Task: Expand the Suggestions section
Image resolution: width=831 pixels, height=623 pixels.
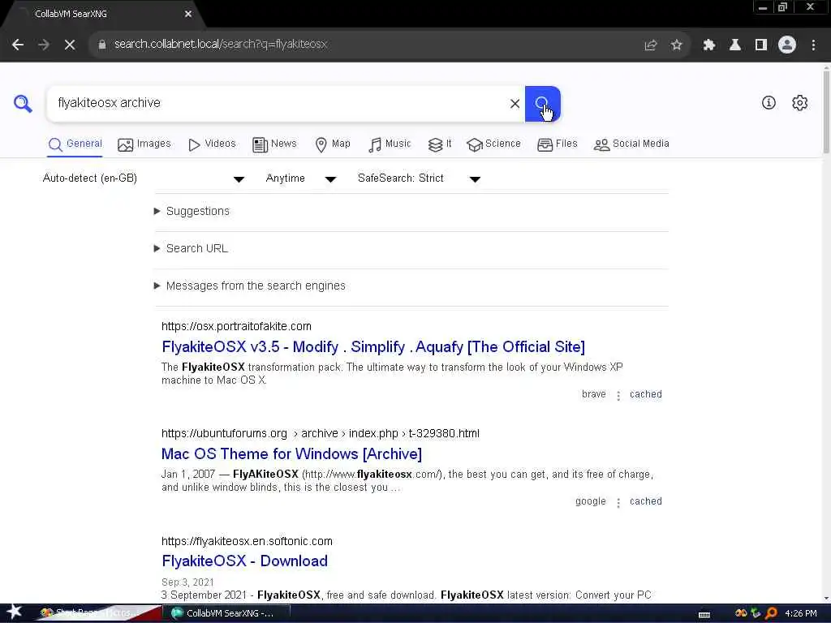Action: click(x=192, y=212)
